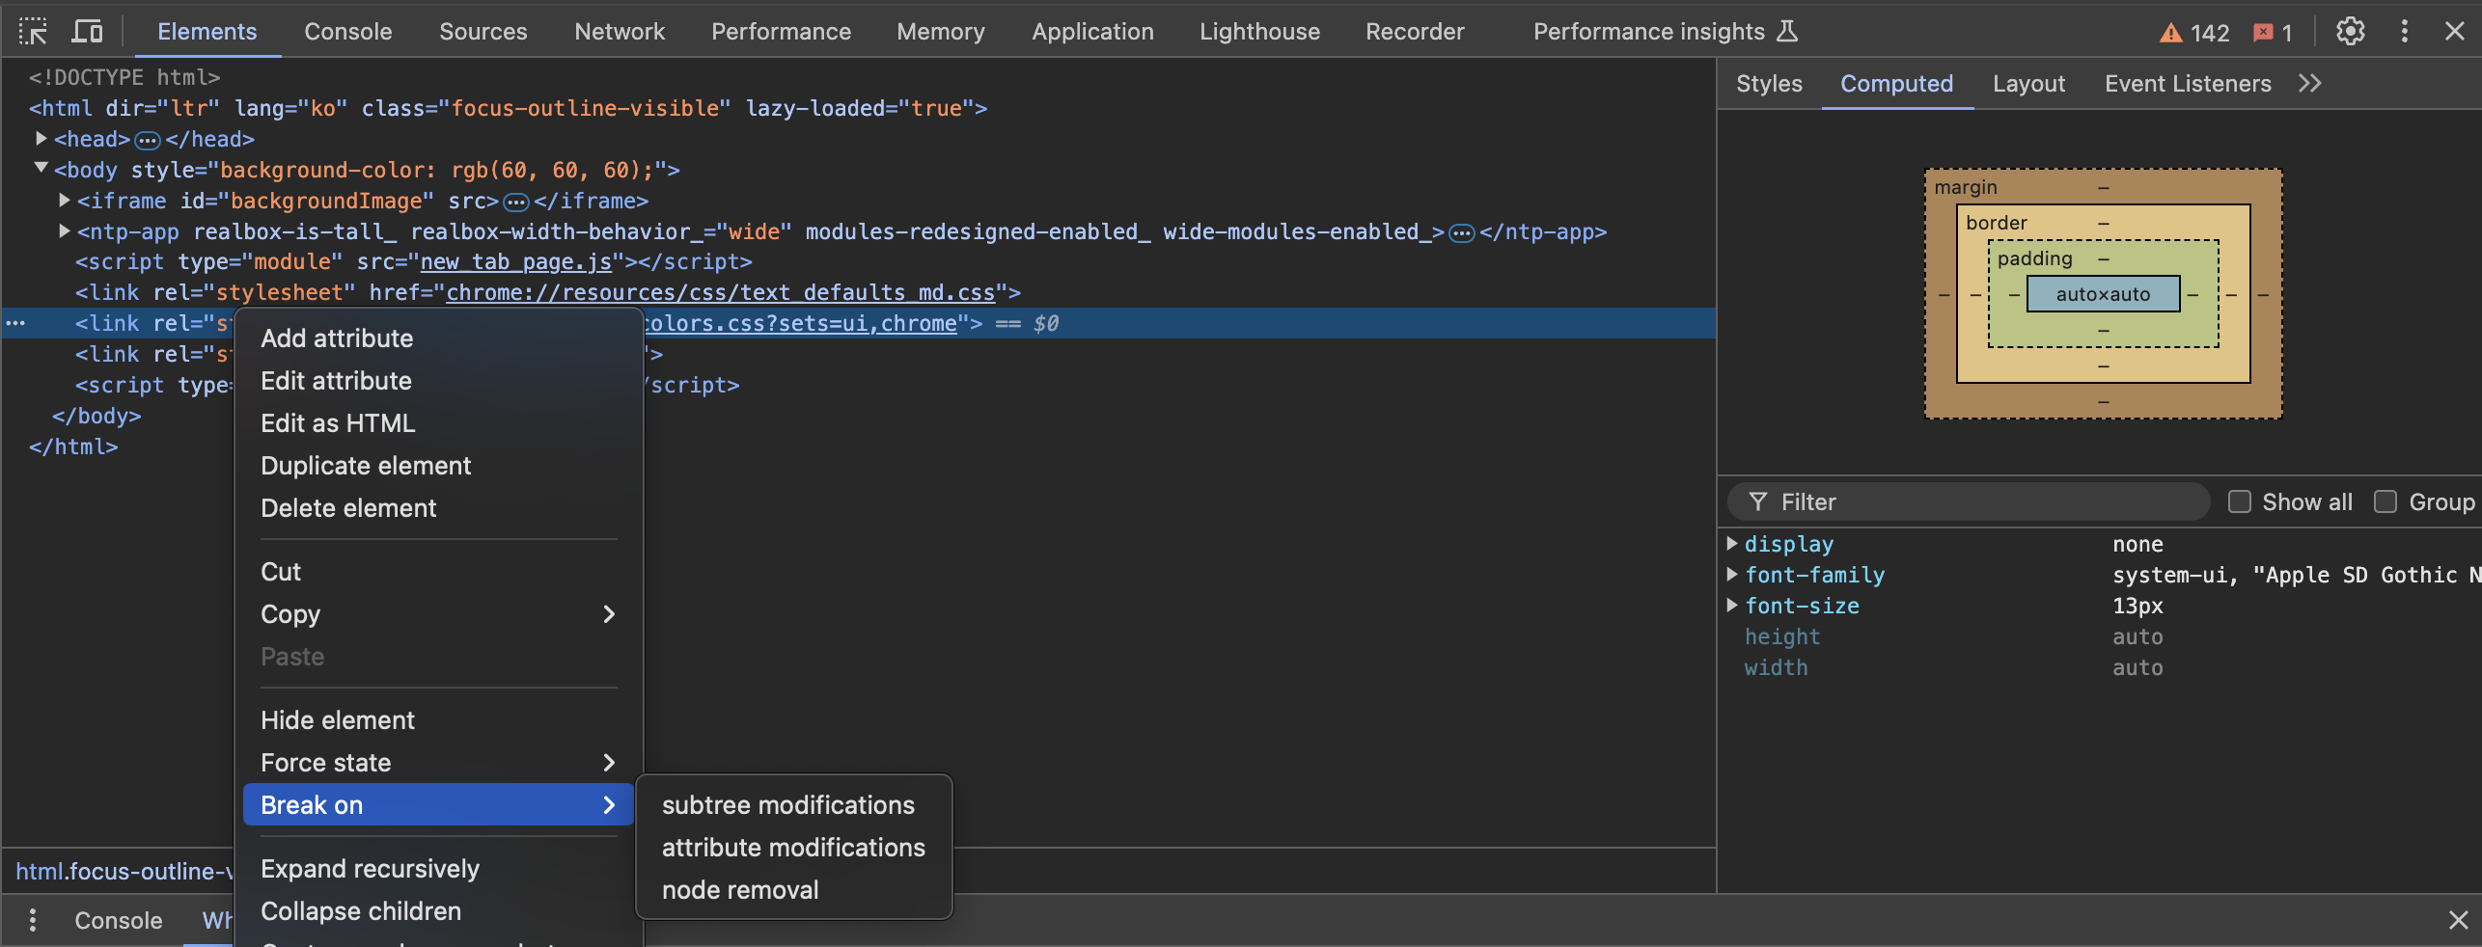
Task: Click the html.focus-outline breadcrumb
Action: [124, 872]
